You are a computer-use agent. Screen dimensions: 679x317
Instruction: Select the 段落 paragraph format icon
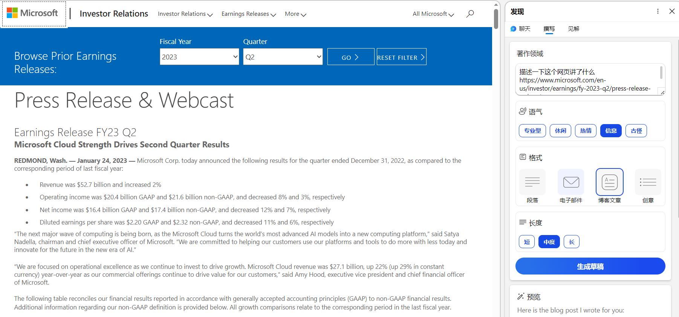coord(532,182)
